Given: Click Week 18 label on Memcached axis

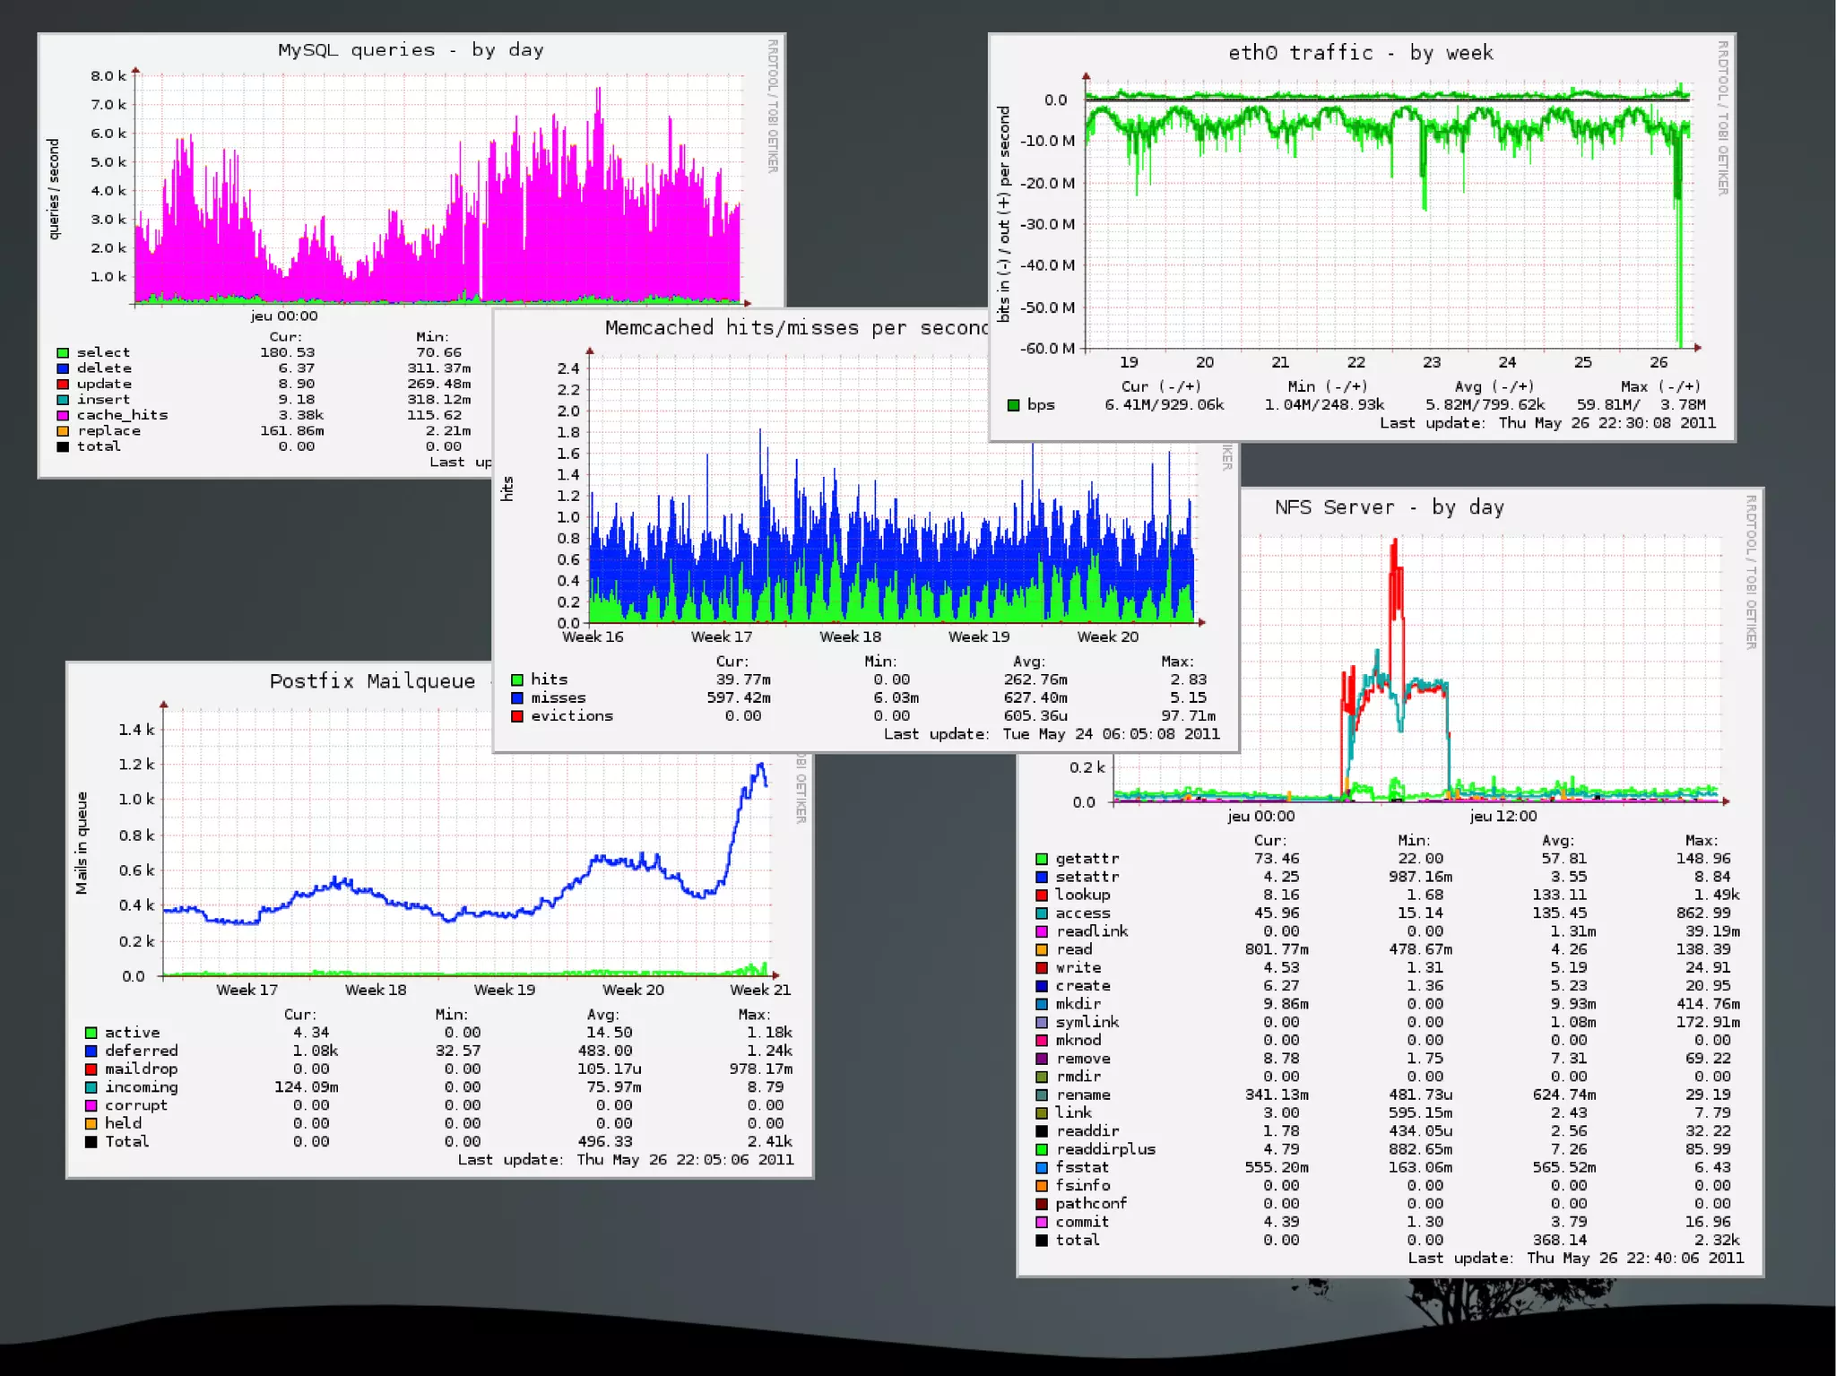Looking at the screenshot, I should click(850, 636).
